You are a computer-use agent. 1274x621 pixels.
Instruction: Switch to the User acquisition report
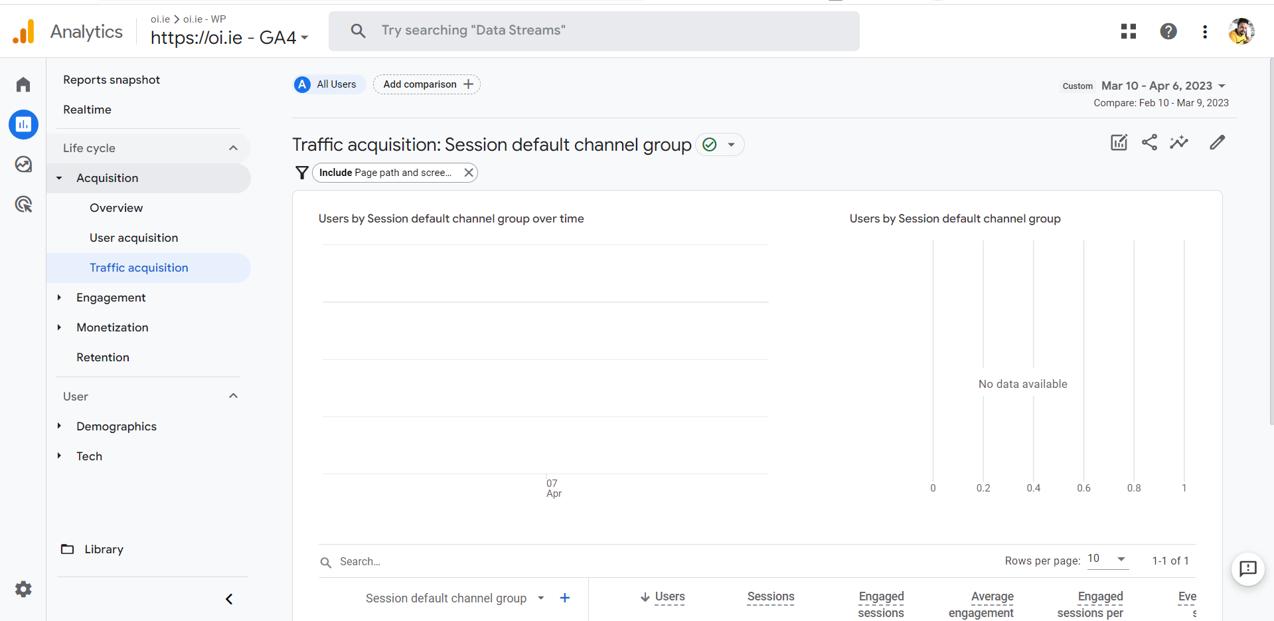(x=133, y=237)
